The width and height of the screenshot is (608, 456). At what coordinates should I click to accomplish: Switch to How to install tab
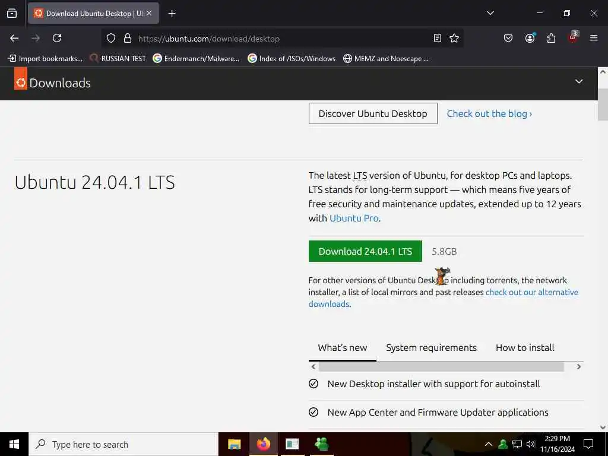click(x=525, y=348)
